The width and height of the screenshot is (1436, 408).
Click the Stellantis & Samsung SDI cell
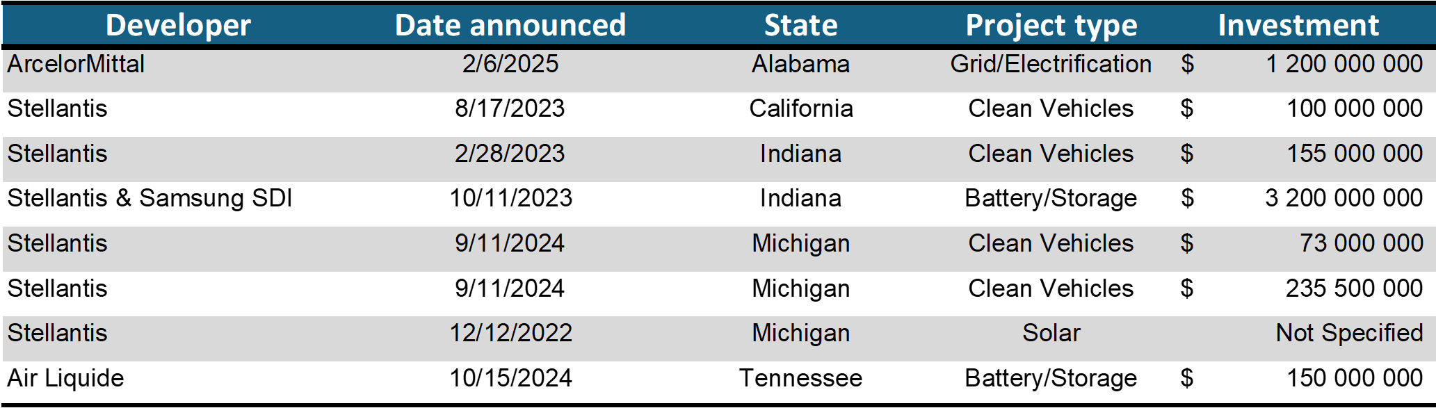coord(150,198)
